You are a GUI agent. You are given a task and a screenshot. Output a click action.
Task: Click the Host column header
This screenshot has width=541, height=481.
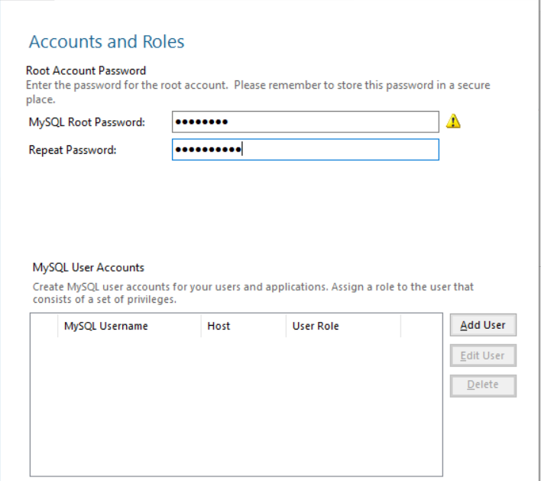click(x=219, y=326)
